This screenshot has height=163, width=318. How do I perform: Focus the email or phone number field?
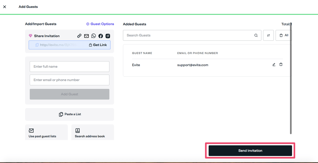70,80
